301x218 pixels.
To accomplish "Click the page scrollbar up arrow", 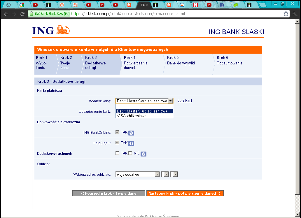I will (x=297, y=21).
